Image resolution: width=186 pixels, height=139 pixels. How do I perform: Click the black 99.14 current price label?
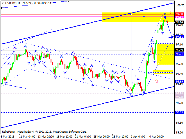179,22
